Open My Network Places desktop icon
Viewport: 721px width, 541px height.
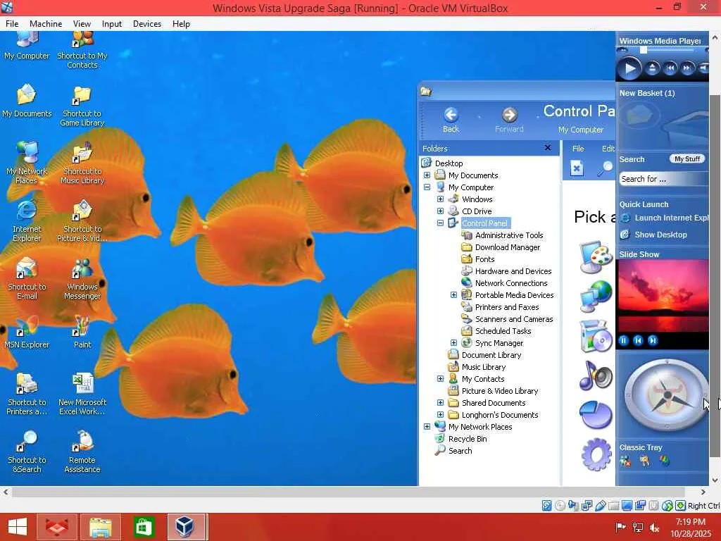pos(27,162)
